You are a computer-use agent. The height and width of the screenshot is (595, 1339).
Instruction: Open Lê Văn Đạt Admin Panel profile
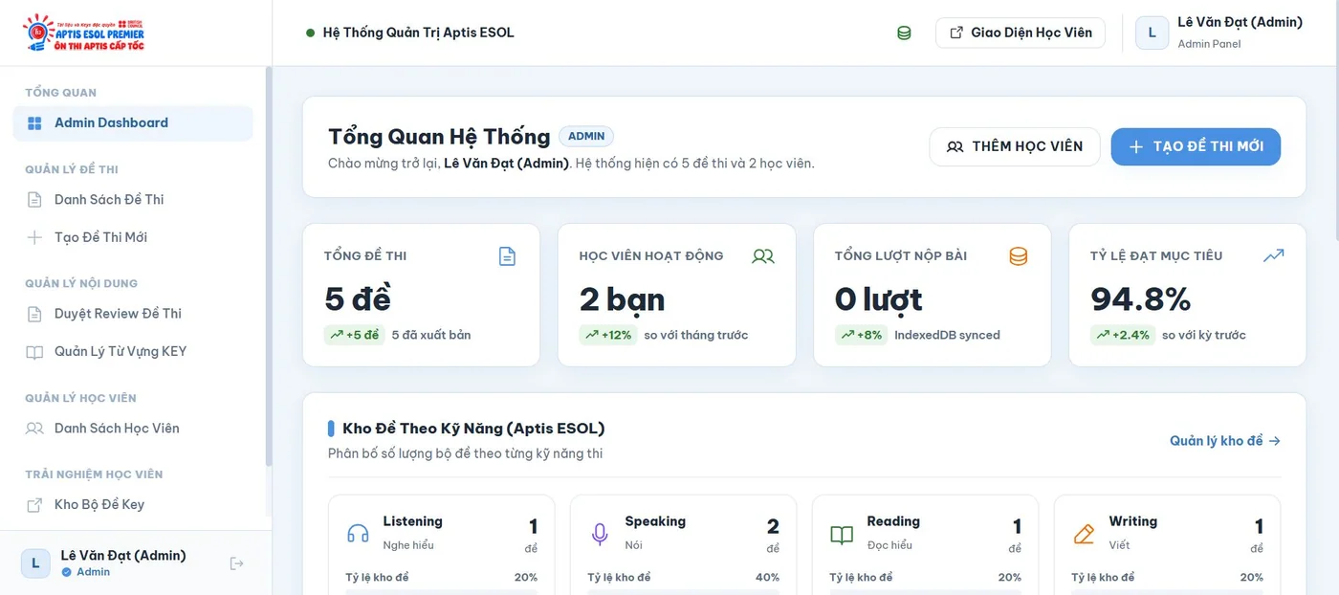tap(1219, 33)
